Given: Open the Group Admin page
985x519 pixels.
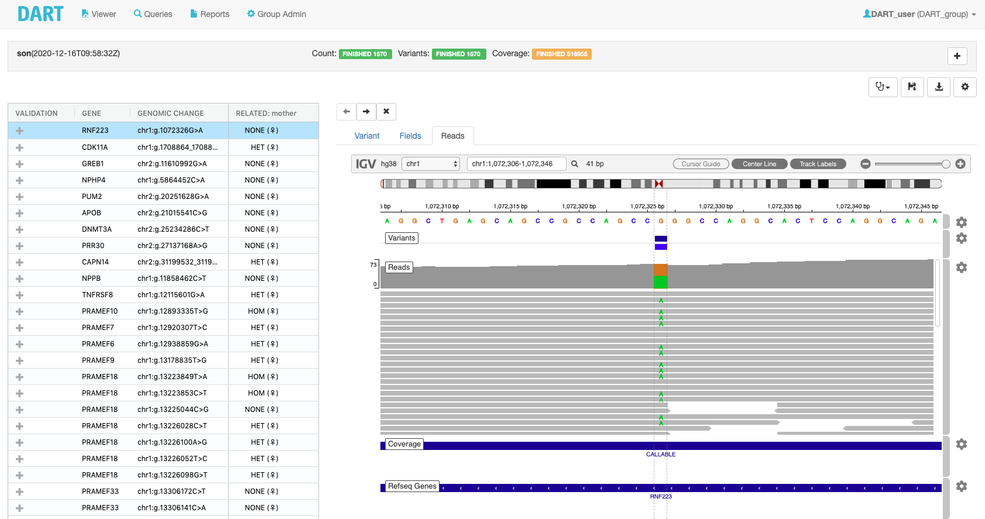Looking at the screenshot, I should point(276,14).
